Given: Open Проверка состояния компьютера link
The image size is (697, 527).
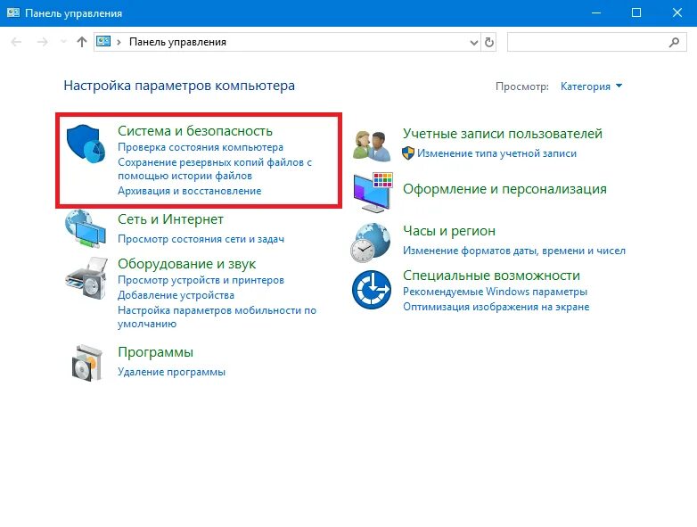Looking at the screenshot, I should pos(201,147).
